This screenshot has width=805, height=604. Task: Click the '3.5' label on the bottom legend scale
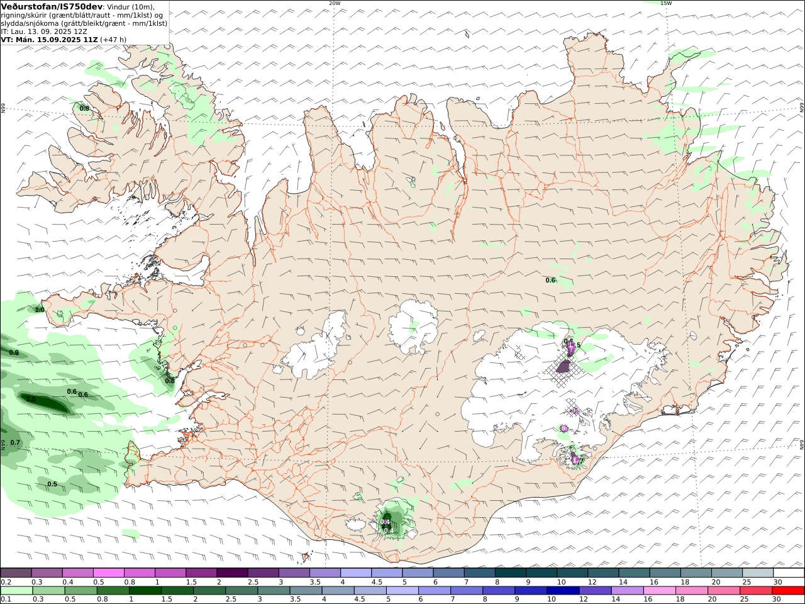point(295,600)
